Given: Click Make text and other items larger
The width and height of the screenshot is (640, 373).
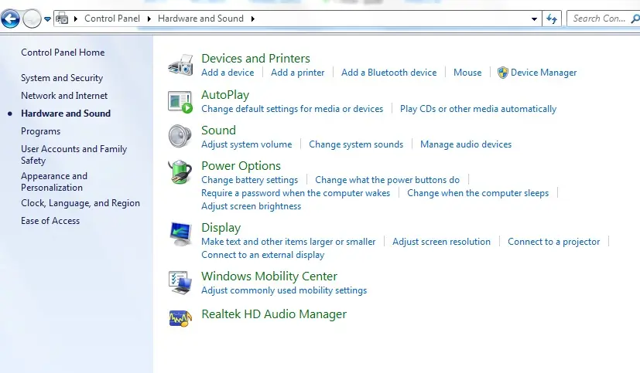Looking at the screenshot, I should (x=288, y=242).
